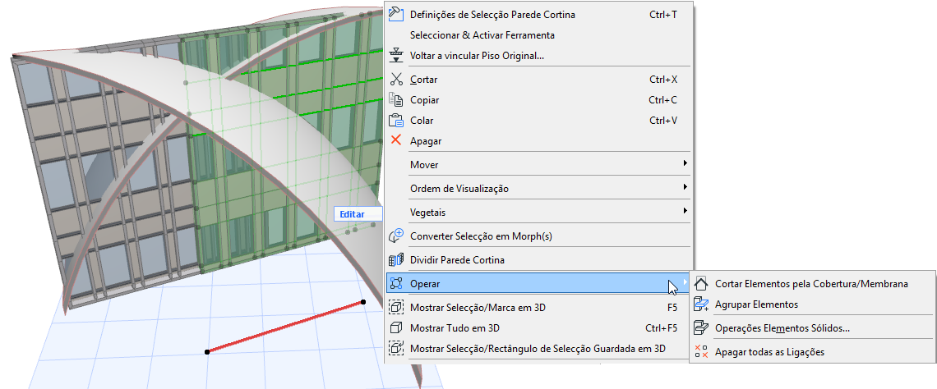
Task: Open Operações Elementos Sólidos dialog
Action: tap(812, 327)
